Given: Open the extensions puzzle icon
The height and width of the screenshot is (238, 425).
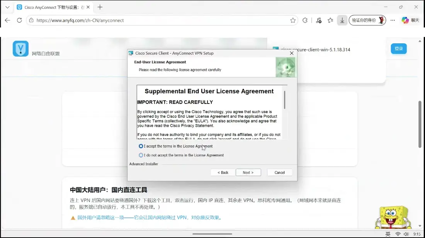Looking at the screenshot, I should pyautogui.click(x=305, y=20).
